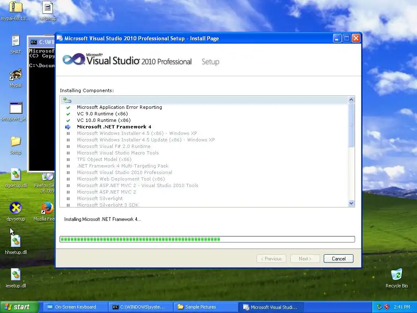Screen dimensions: 417x313
Task: Click the installer icon at list header
Action: tap(67, 100)
